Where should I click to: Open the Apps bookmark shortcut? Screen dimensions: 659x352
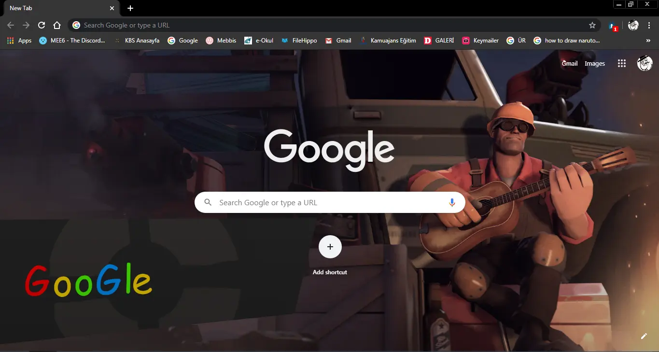(19, 41)
